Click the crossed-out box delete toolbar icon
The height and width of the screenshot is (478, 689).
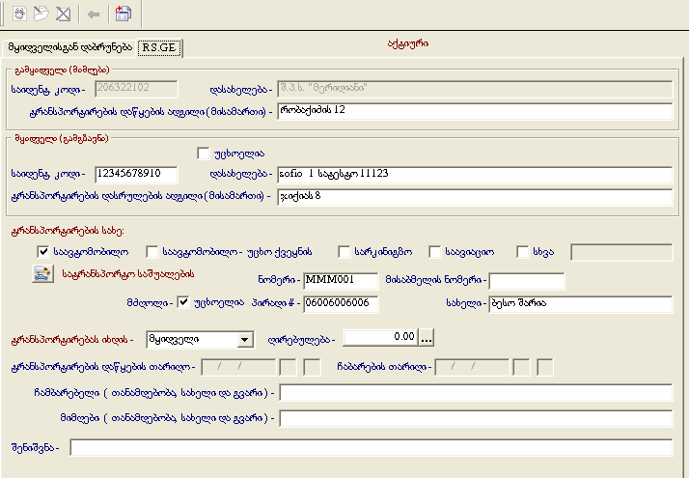pyautogui.click(x=63, y=14)
